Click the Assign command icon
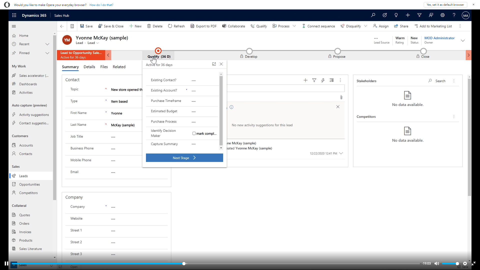The width and height of the screenshot is (480, 270). 381,26
